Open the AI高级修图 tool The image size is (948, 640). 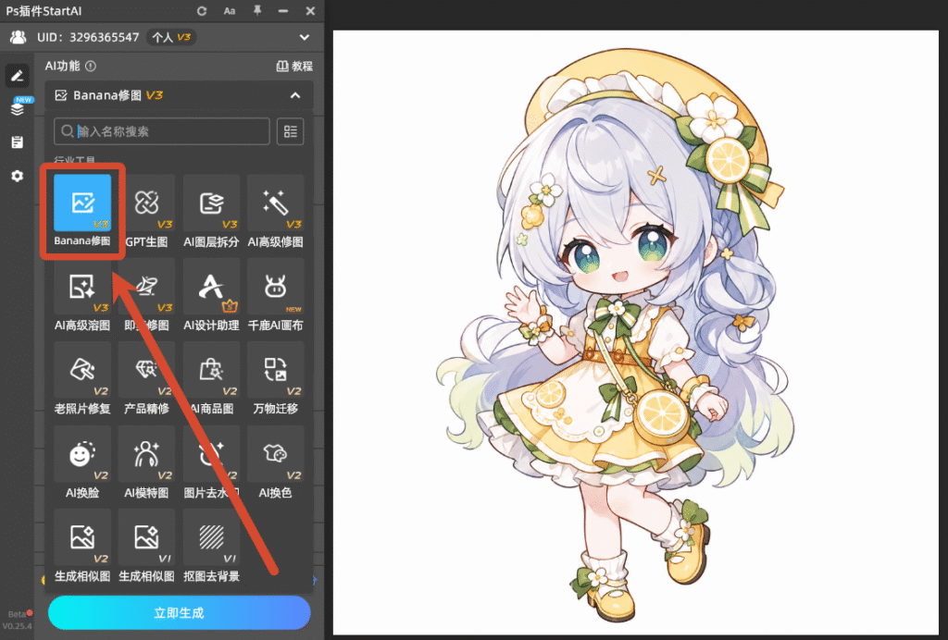(x=275, y=203)
